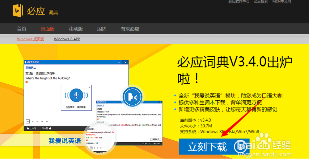The image size is (309, 165).
Task: Click the microphone recording icon in the demo
Action: click(x=76, y=95)
